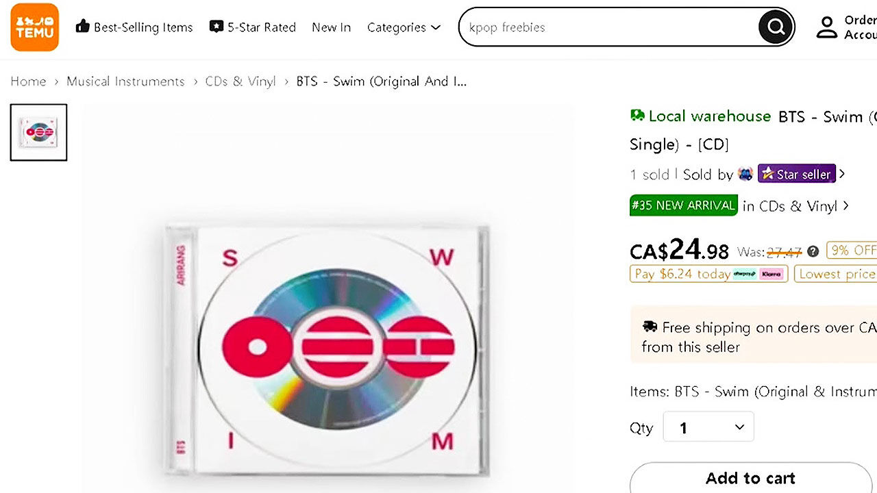877x493 pixels.
Task: Go to New In section
Action: point(331,27)
